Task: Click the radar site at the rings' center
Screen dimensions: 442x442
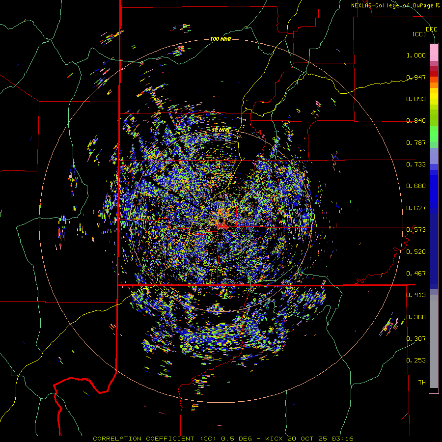Action: pyautogui.click(x=221, y=221)
